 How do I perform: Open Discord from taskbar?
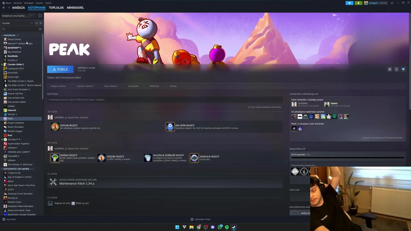click(213, 227)
